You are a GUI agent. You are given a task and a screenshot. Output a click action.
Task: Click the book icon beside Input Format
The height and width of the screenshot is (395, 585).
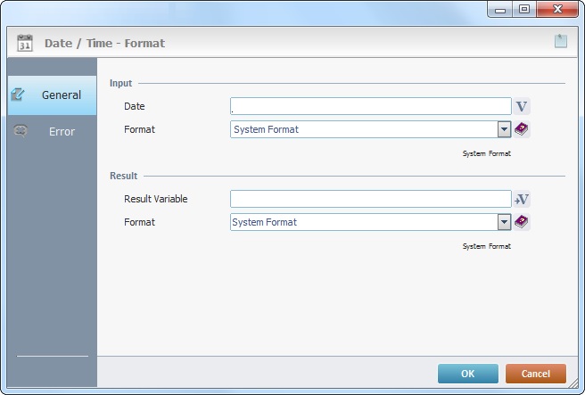(522, 129)
